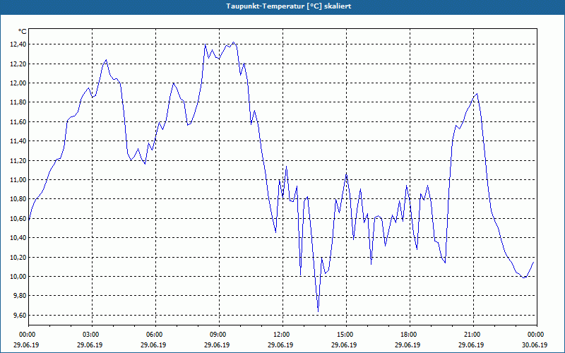Pick the 10,40 y-axis tick label
This screenshot has width=565, height=353.
point(18,238)
